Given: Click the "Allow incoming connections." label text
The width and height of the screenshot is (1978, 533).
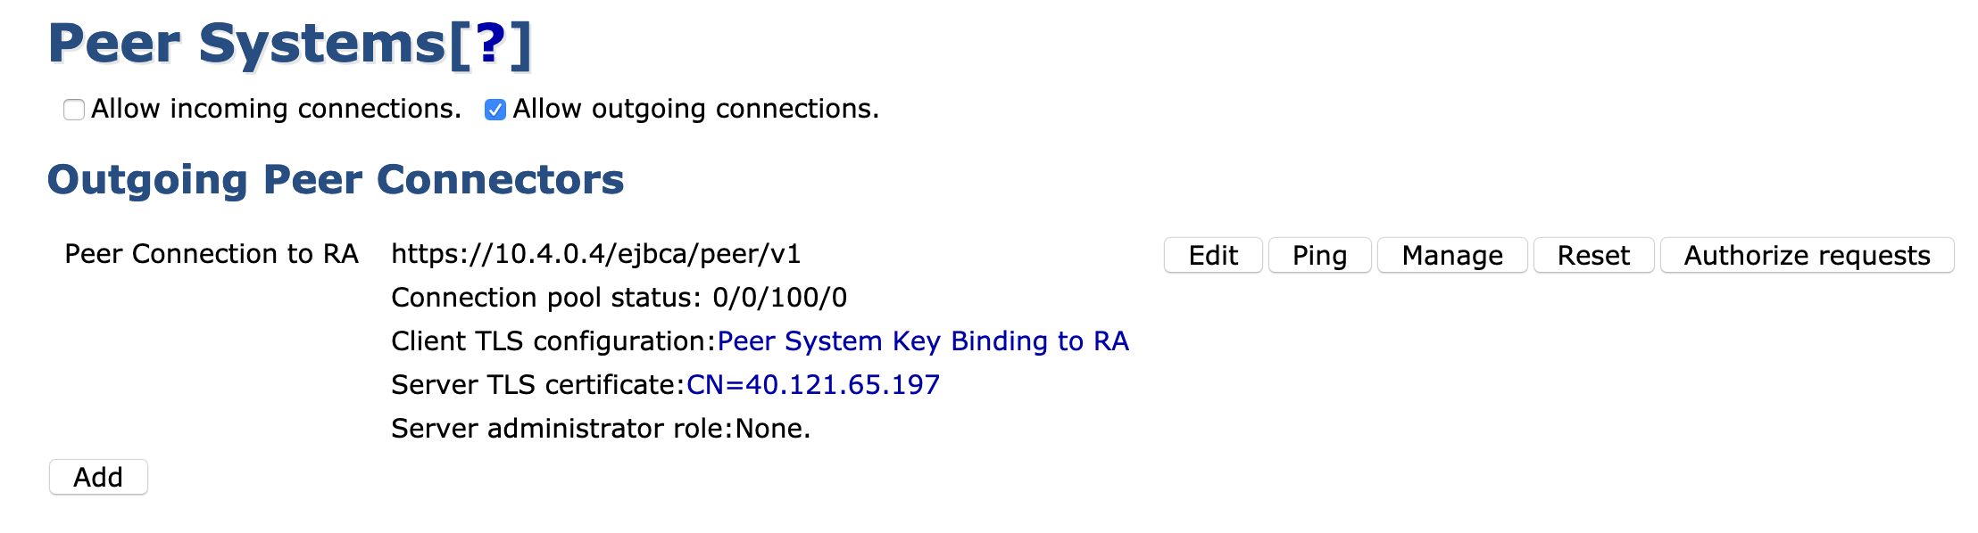Looking at the screenshot, I should [276, 109].
